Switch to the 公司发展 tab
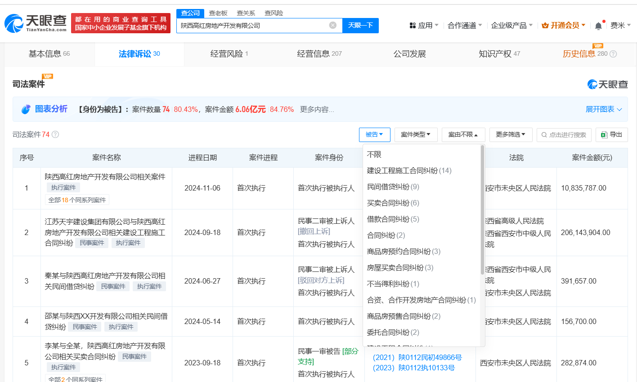This screenshot has width=637, height=382. coord(409,54)
